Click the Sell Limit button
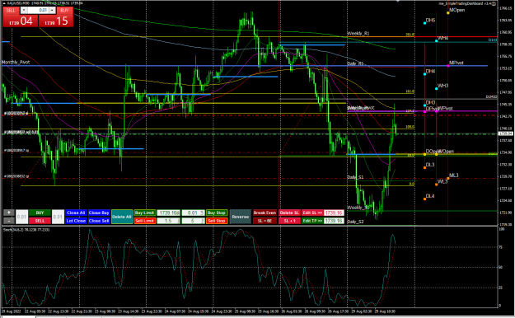The width and height of the screenshot is (515, 318). click(145, 221)
